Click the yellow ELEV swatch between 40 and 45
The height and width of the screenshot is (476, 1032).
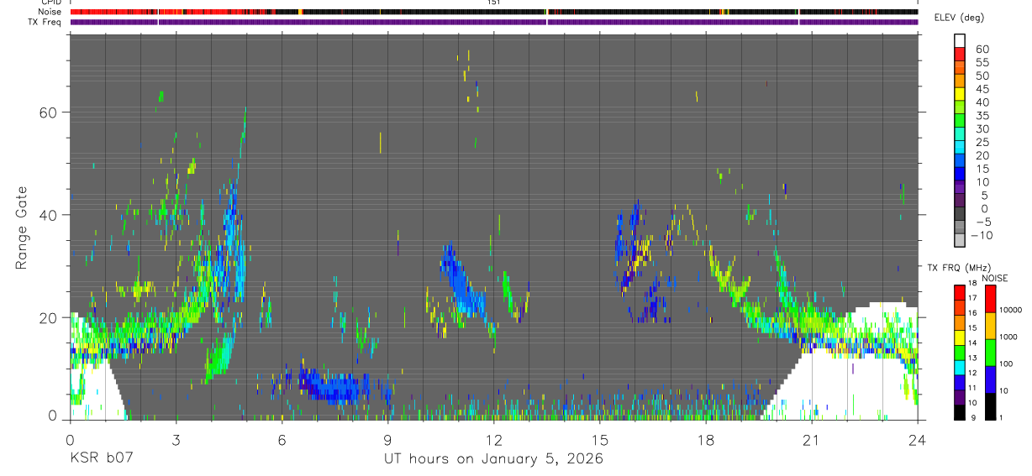point(960,96)
